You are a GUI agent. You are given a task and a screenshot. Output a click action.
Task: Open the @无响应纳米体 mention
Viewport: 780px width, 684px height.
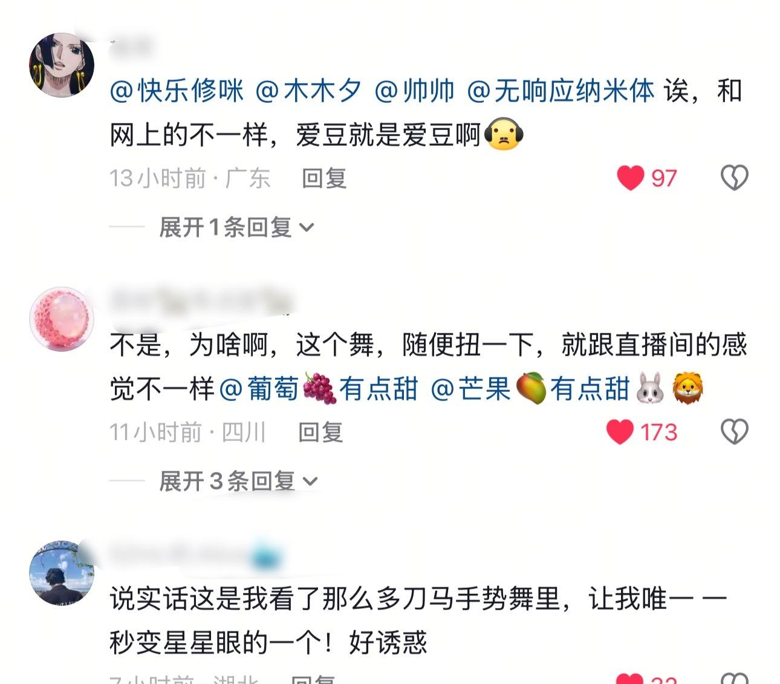561,91
